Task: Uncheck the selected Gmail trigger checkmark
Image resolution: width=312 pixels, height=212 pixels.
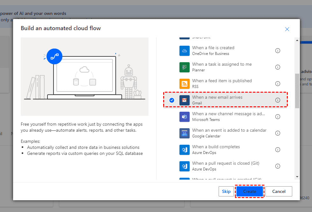Action: click(172, 100)
